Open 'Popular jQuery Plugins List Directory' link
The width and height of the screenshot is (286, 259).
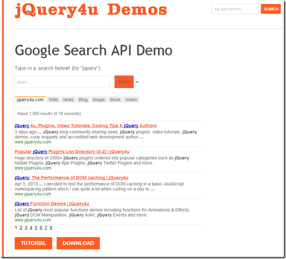(x=72, y=151)
